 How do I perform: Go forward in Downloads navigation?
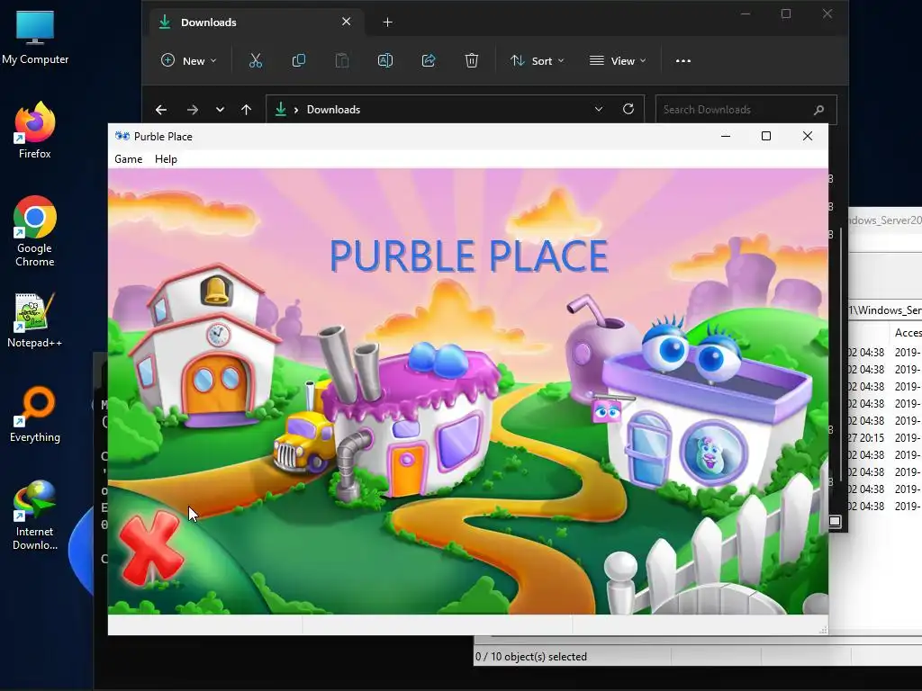tap(193, 110)
